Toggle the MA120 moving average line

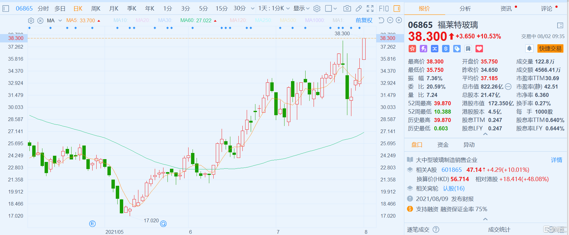(238, 20)
